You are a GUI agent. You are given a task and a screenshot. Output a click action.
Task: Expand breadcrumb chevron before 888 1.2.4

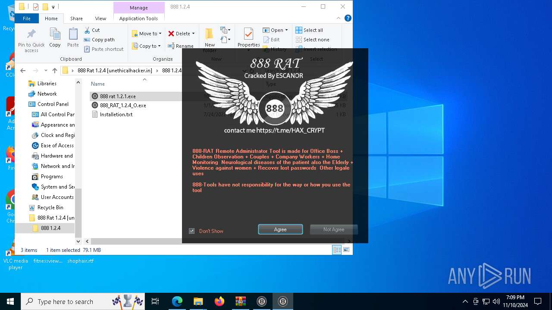[157, 71]
